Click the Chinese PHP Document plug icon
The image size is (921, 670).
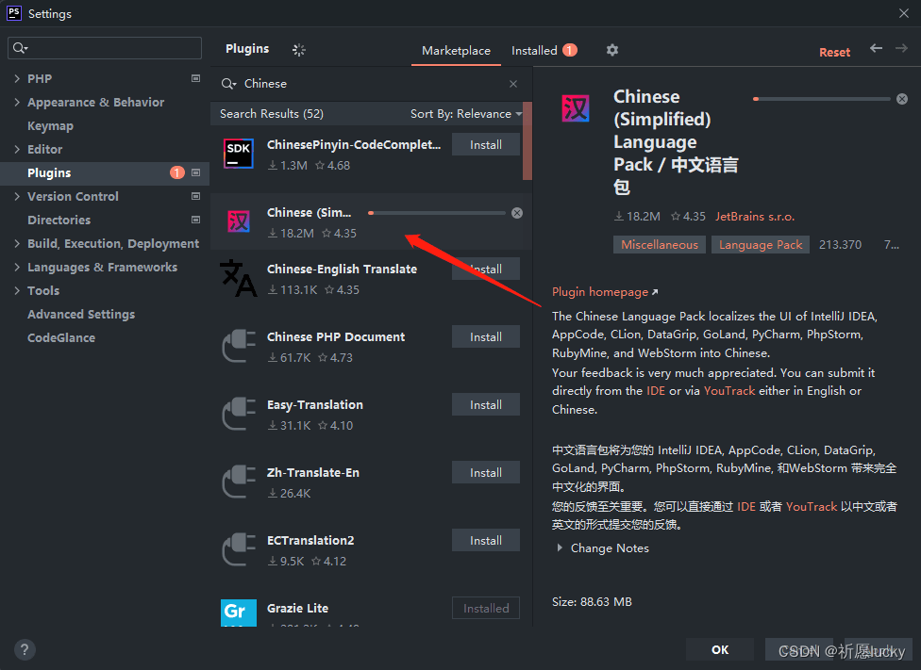click(239, 346)
